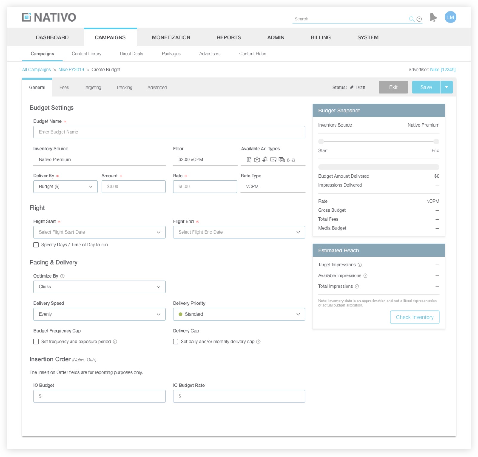
Task: Open the LM user avatar menu
Action: (450, 17)
